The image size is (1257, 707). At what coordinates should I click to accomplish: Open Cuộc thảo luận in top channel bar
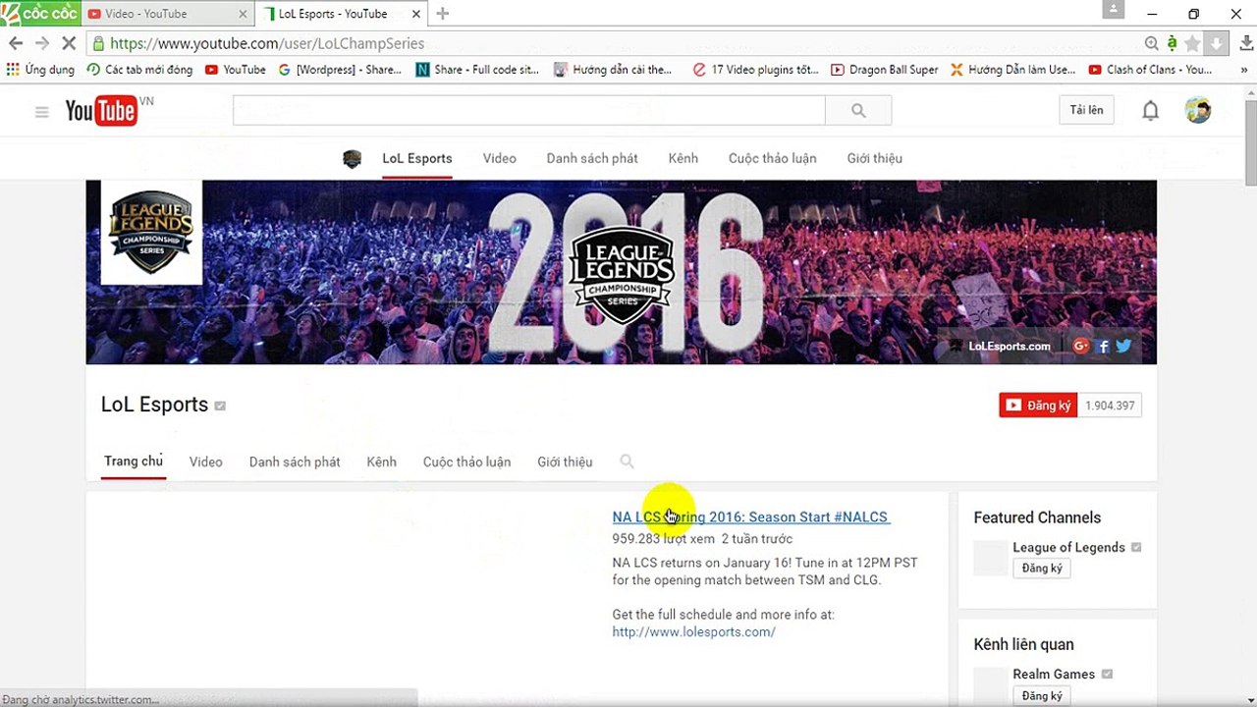(773, 158)
